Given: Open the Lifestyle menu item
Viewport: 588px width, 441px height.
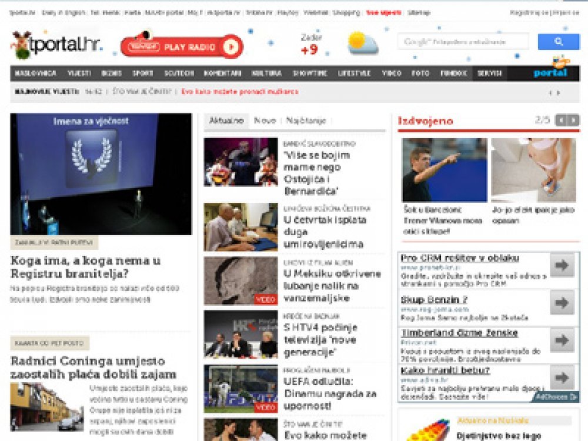Looking at the screenshot, I should [x=354, y=73].
